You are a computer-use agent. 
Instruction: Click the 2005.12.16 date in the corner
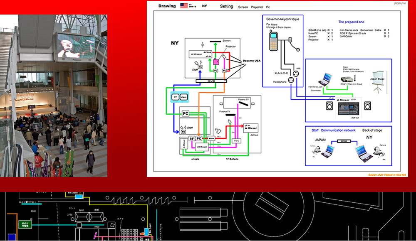point(400,3)
